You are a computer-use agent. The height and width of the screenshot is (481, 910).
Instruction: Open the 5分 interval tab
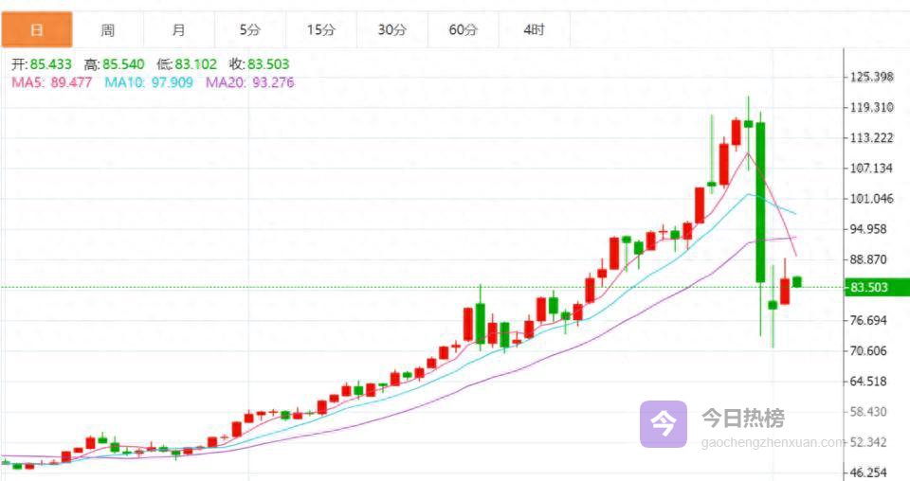coord(250,29)
